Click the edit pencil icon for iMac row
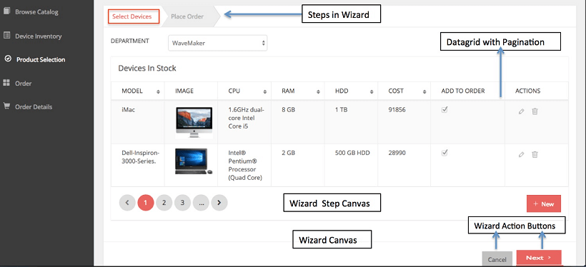This screenshot has height=267, width=586. point(522,111)
